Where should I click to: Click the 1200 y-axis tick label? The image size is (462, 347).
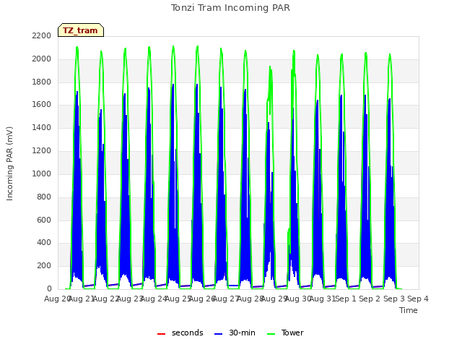[x=42, y=151]
